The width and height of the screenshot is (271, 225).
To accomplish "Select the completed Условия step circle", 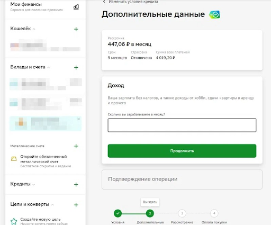I will (118, 213).
